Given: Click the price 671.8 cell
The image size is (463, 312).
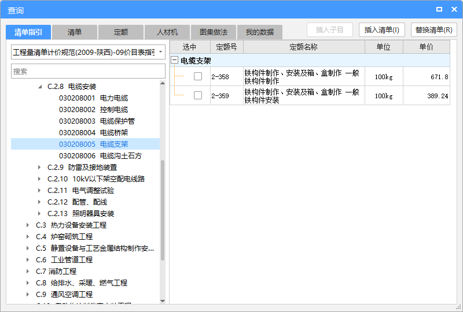Looking at the screenshot, I should [x=427, y=77].
